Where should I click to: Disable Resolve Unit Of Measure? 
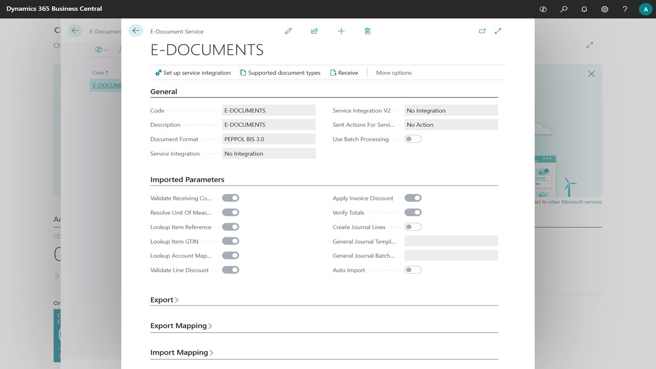click(231, 213)
